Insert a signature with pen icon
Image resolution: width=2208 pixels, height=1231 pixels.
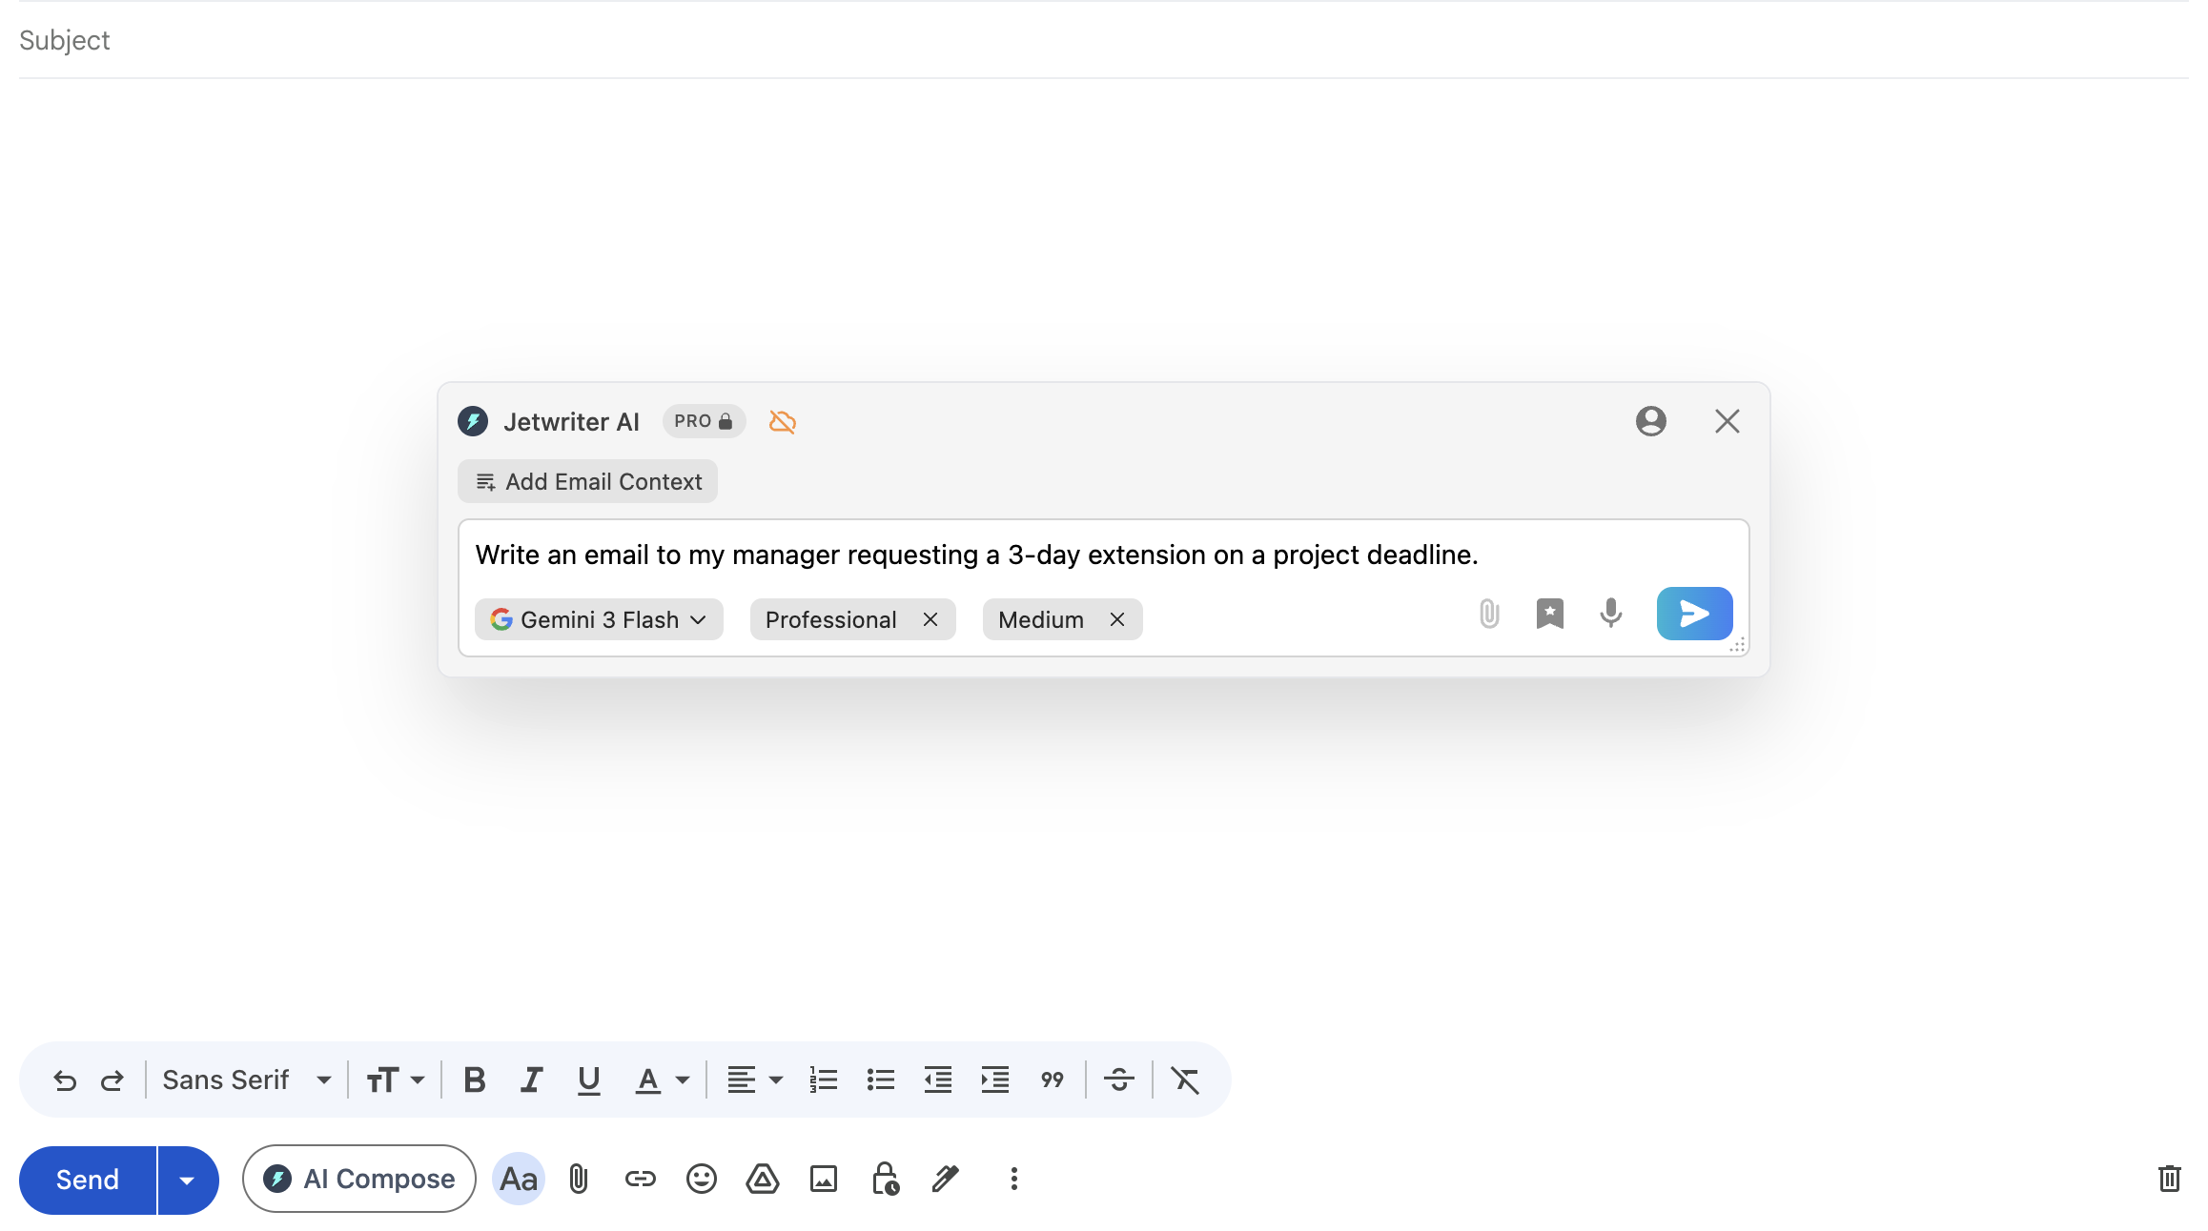coord(946,1180)
